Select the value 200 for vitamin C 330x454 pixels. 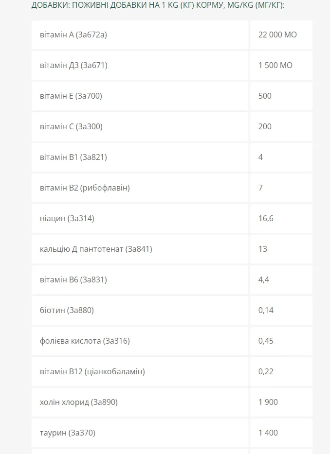point(265,127)
